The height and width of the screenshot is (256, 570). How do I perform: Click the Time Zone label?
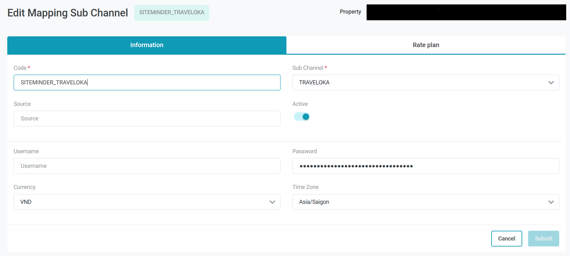[x=306, y=187]
